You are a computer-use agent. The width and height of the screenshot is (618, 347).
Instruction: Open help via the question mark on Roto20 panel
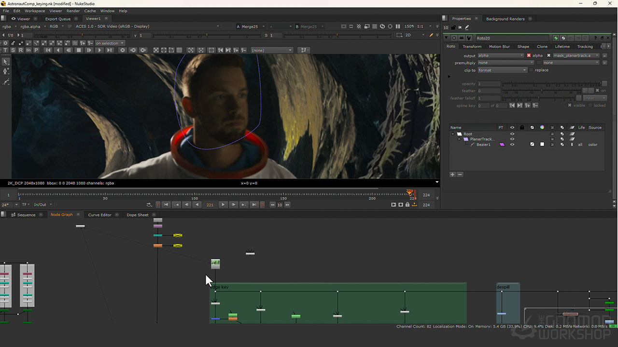(595, 38)
